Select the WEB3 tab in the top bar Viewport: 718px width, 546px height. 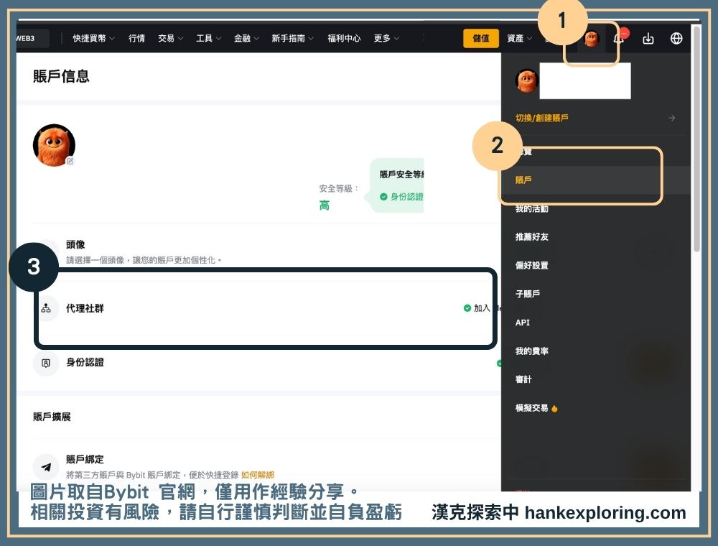coord(32,39)
